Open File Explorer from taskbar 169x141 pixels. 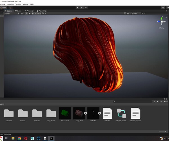click(x=13, y=138)
